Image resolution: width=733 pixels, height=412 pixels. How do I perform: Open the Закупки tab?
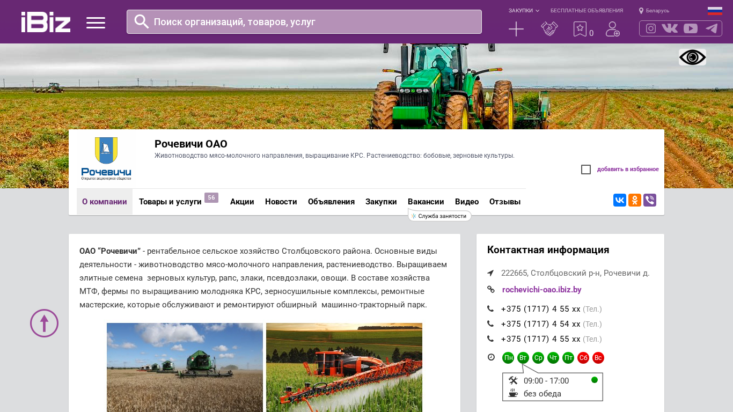click(x=381, y=202)
